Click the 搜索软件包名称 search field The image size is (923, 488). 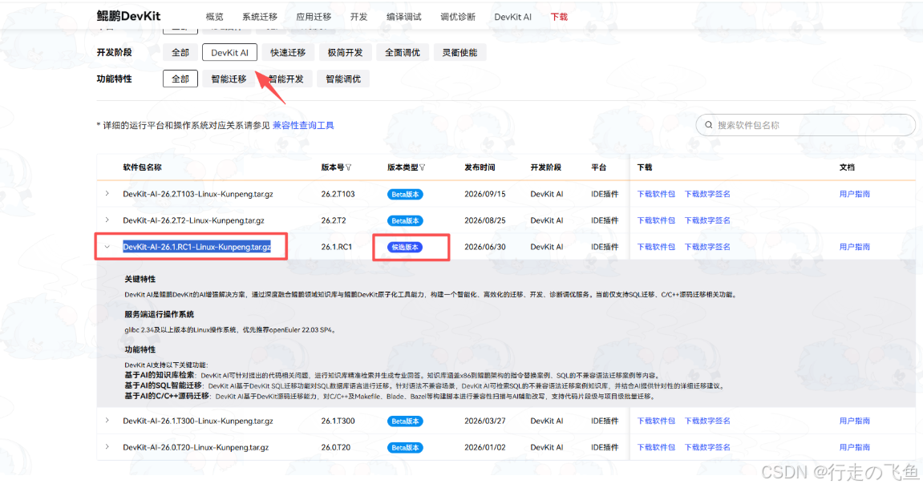point(805,125)
